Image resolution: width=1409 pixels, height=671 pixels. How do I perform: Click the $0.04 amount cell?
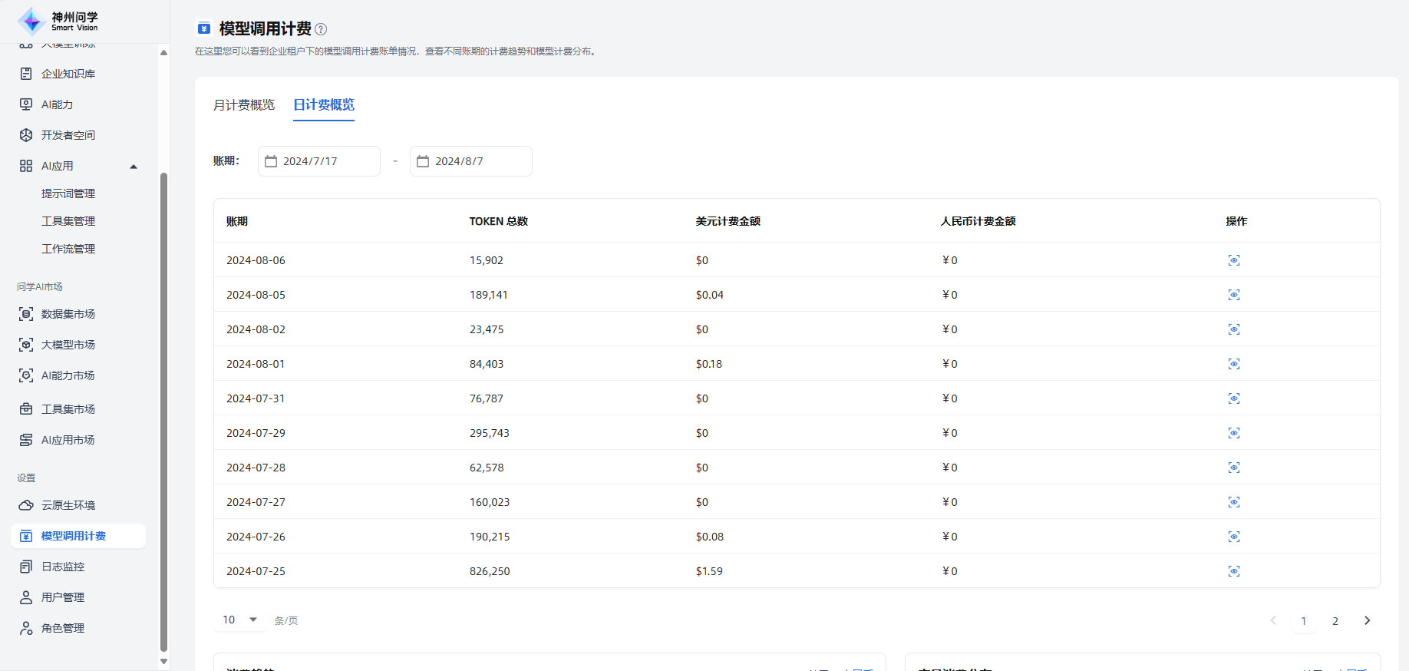coord(710,295)
